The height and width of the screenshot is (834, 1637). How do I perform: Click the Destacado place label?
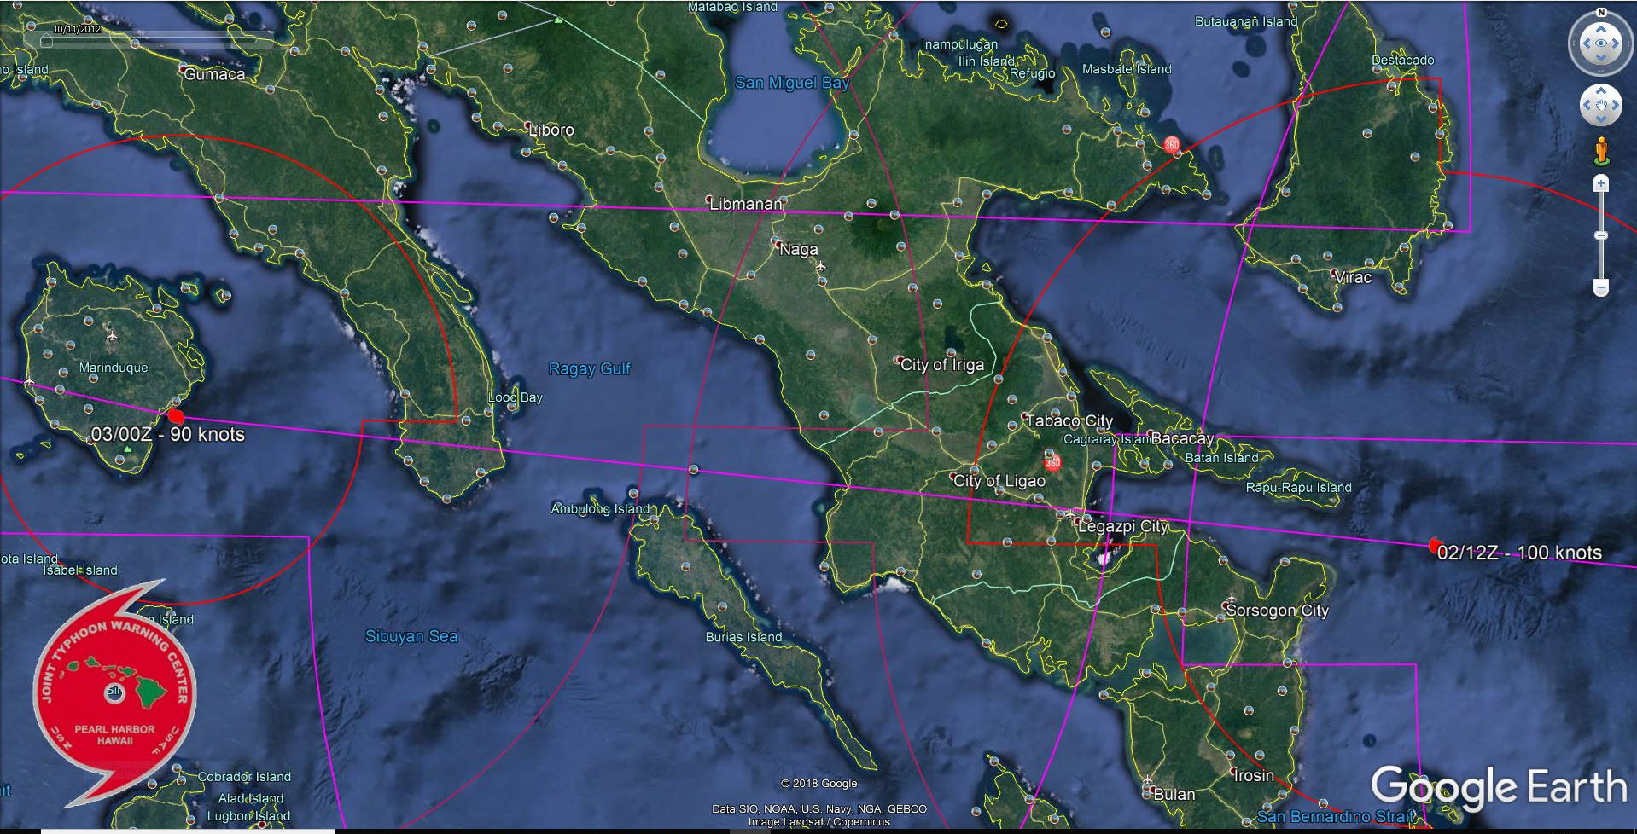tap(1403, 60)
